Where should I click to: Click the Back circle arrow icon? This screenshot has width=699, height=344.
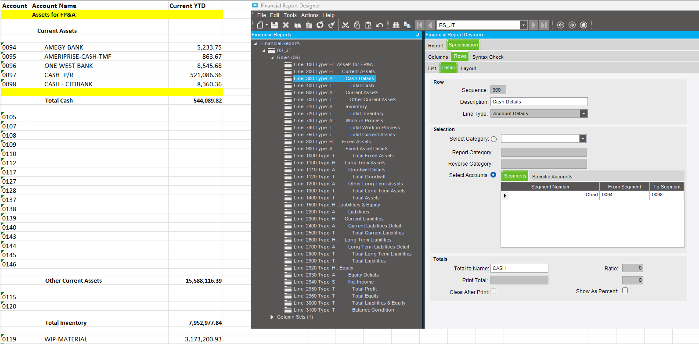click(561, 25)
